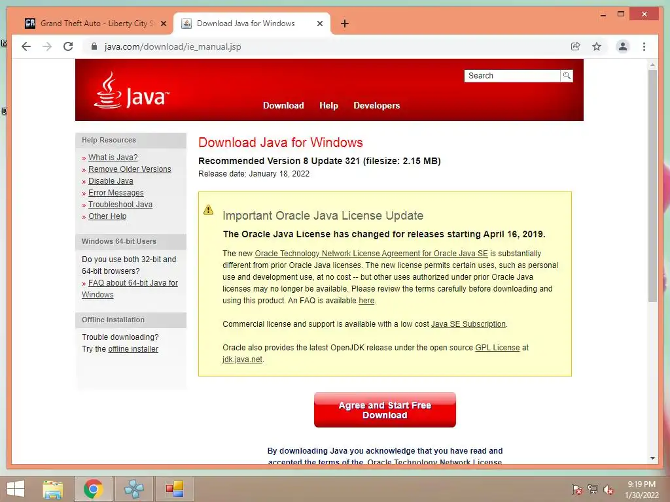This screenshot has width=670, height=502.
Task: Open FAQ about 64-bit Java for Windows
Action: pos(130,288)
